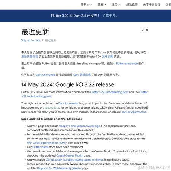This screenshot has width=171, height=171.
Task: Open the Flutter install link
Action: coord(40,147)
